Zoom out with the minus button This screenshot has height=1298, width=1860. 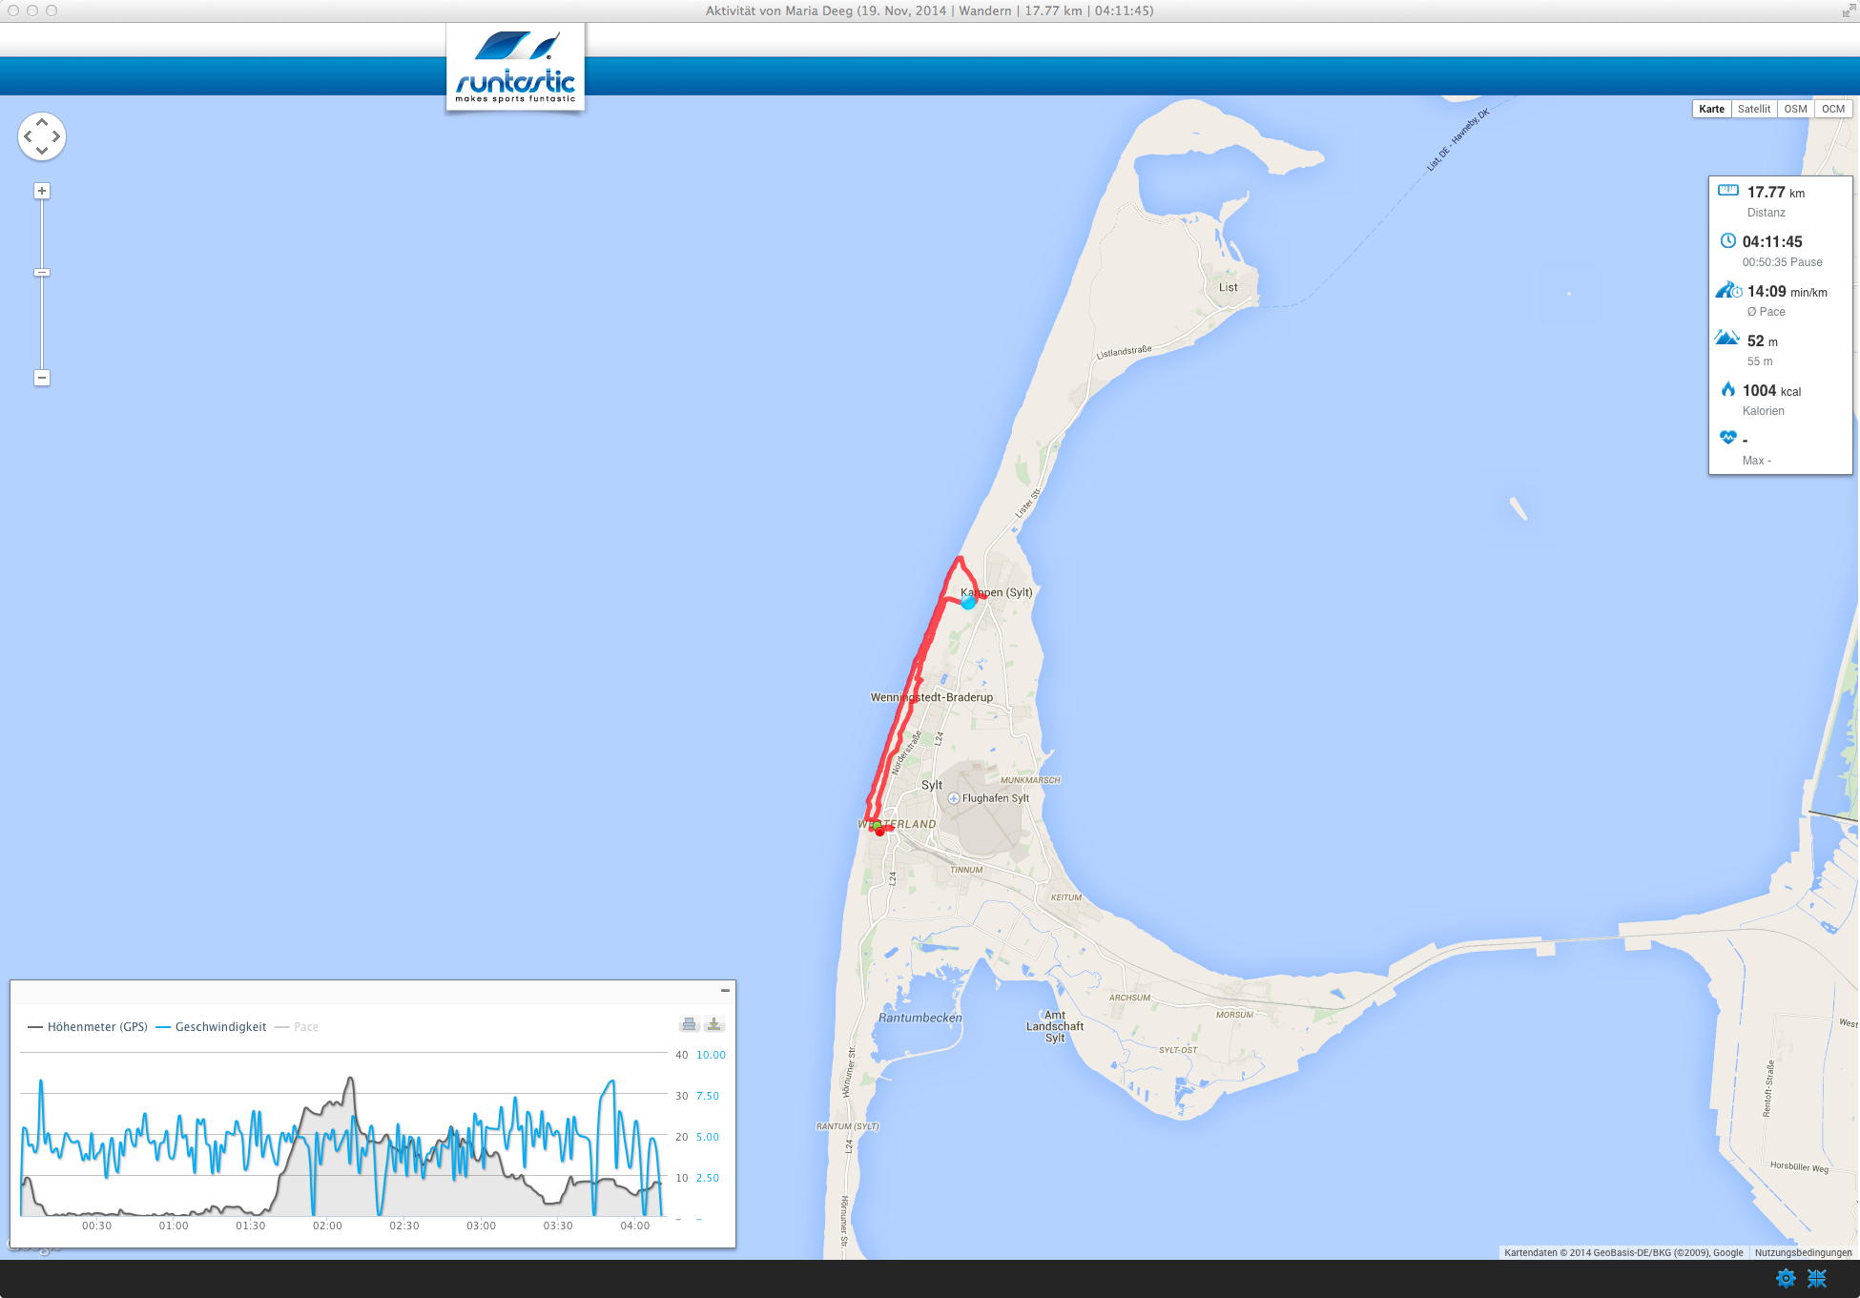pyautogui.click(x=42, y=378)
